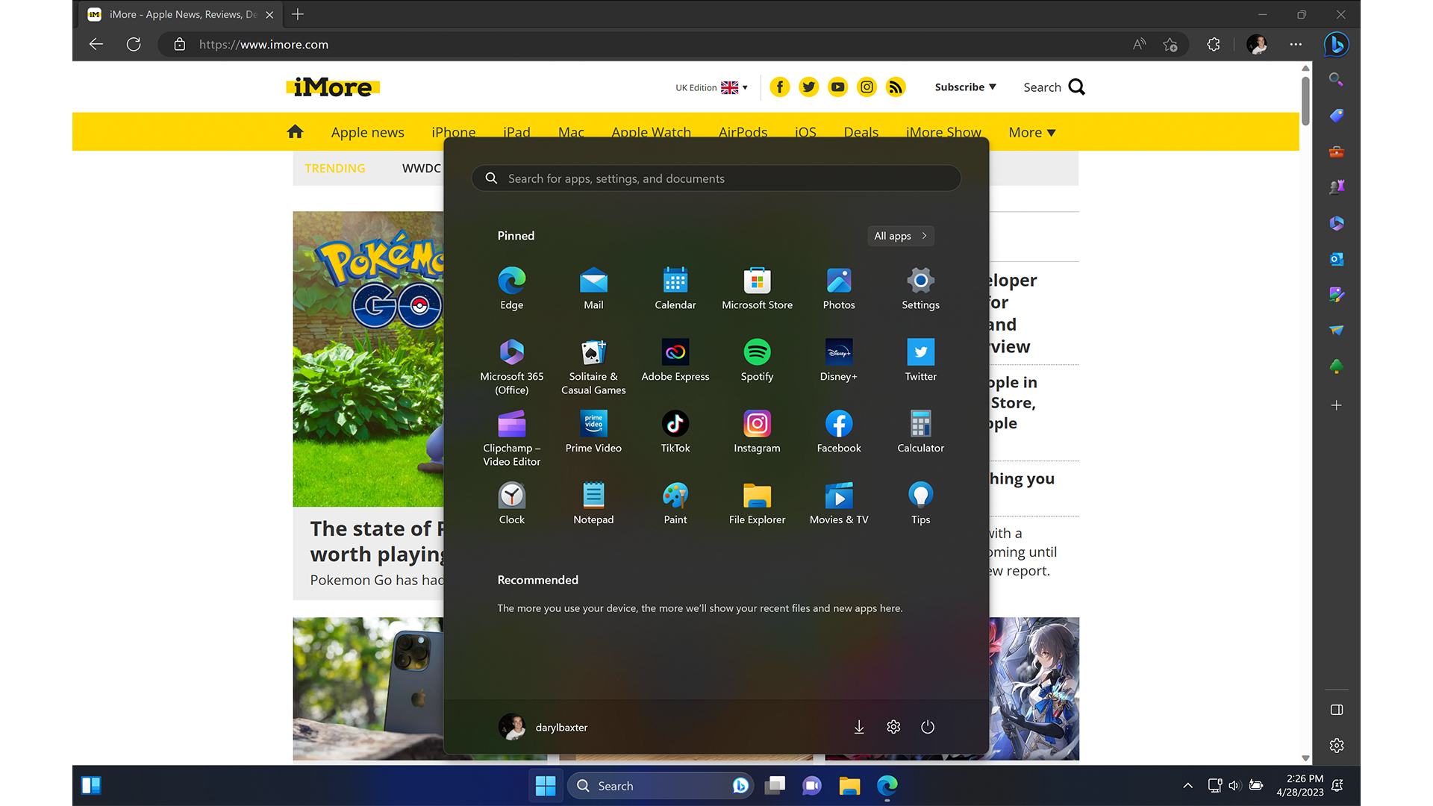1433x806 pixels.
Task: Click the Start menu power button
Action: point(928,727)
